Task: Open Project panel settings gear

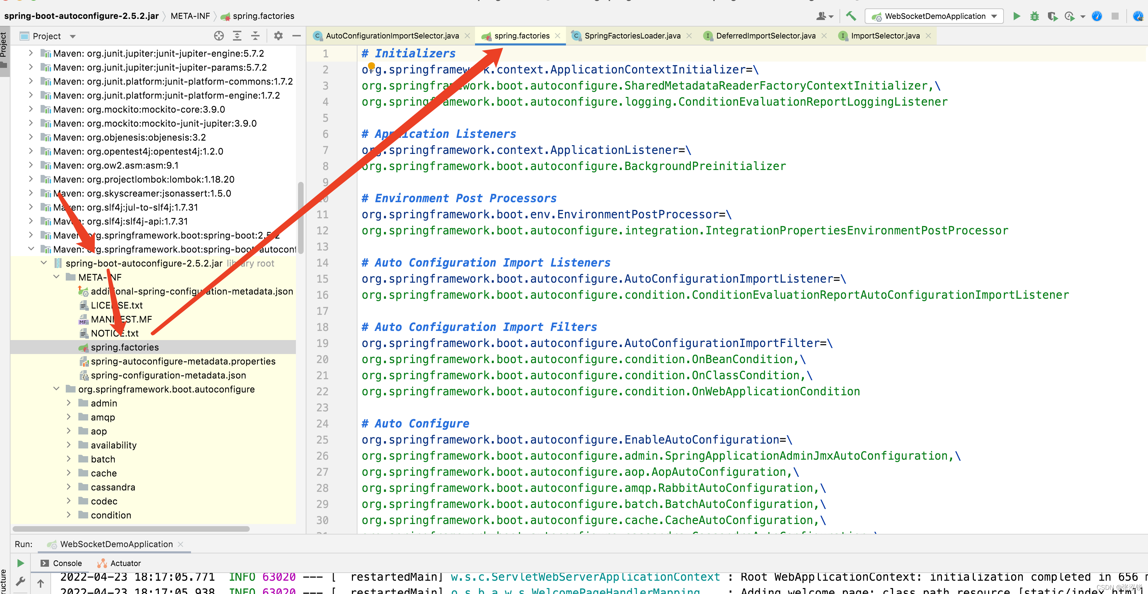Action: coord(278,36)
